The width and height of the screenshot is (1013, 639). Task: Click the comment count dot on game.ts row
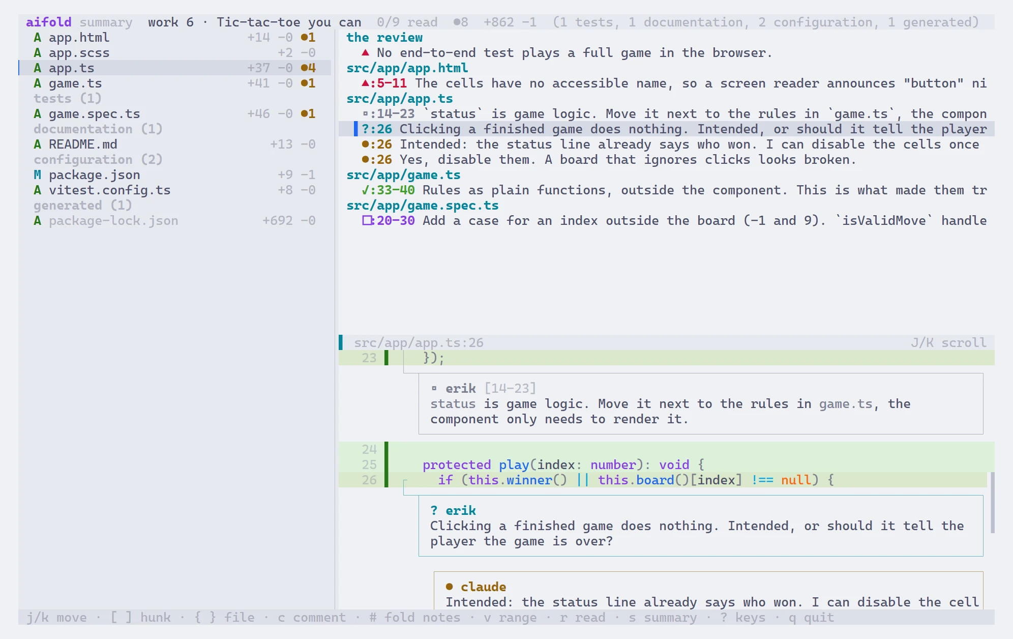click(304, 83)
